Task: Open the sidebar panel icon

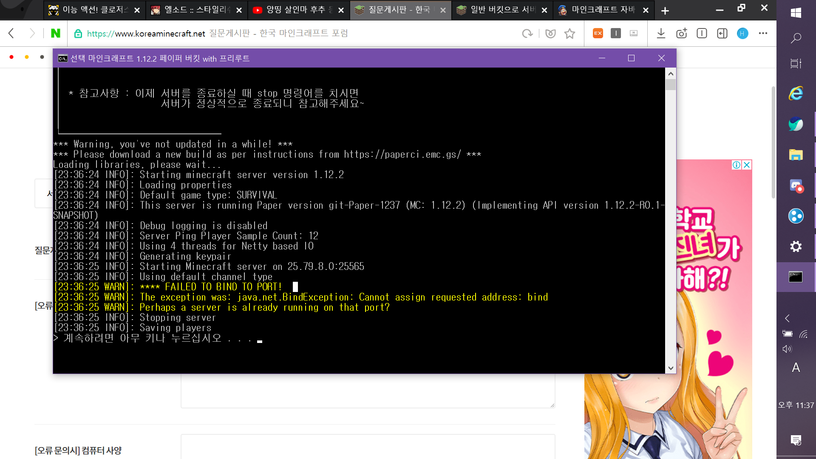Action: click(x=722, y=33)
